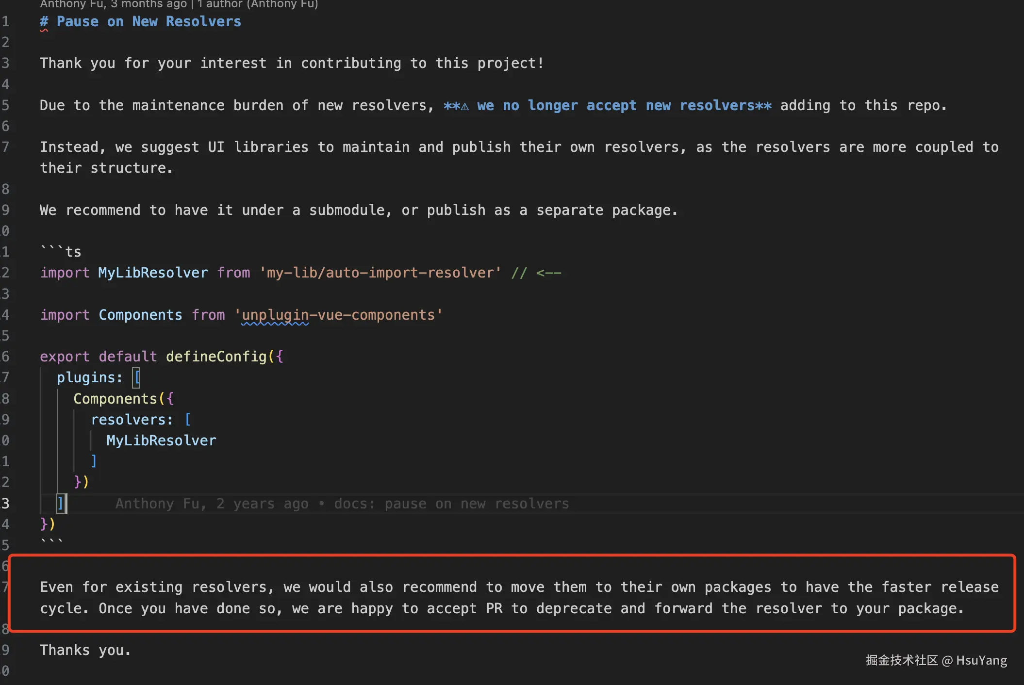Screen dimensions: 1024x685
Task: Click the 'Thanks you.' line near bottom
Action: [85, 650]
